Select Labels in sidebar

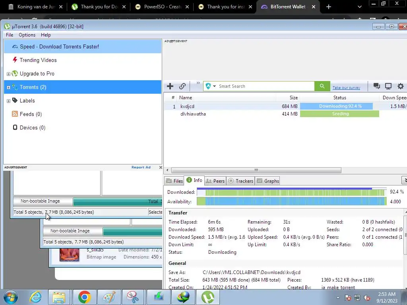click(x=27, y=100)
